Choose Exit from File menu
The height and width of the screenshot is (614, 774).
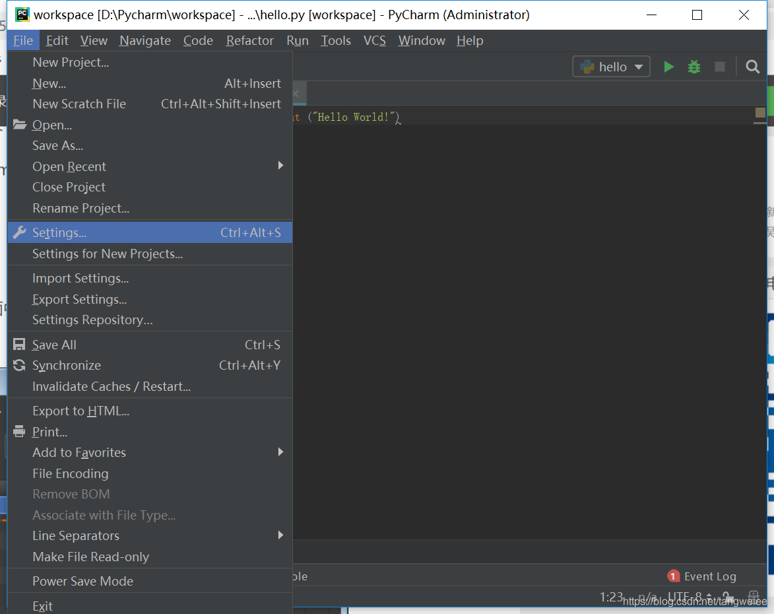click(x=150, y=606)
